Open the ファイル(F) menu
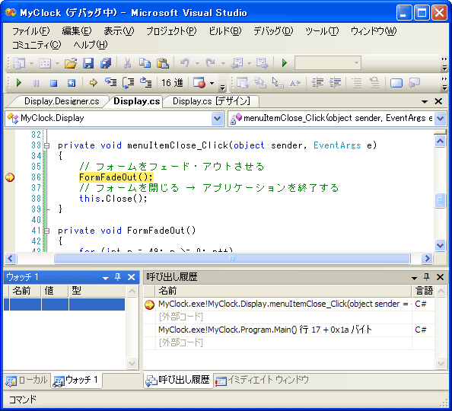This screenshot has width=452, height=411. pyautogui.click(x=31, y=31)
